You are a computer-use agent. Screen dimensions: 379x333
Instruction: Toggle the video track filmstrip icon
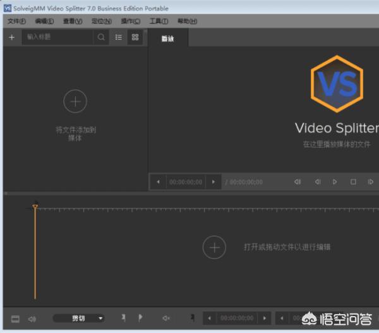15,318
